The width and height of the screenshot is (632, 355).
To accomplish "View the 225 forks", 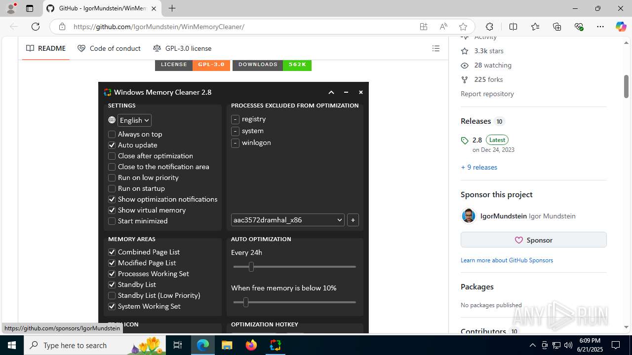I will (x=482, y=79).
